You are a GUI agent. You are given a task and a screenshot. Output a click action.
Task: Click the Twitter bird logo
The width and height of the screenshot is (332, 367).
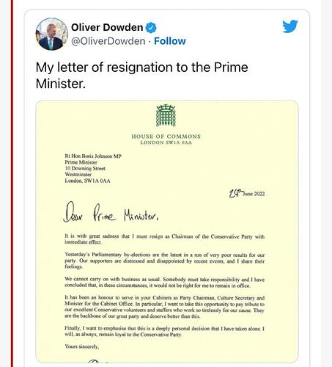(290, 26)
